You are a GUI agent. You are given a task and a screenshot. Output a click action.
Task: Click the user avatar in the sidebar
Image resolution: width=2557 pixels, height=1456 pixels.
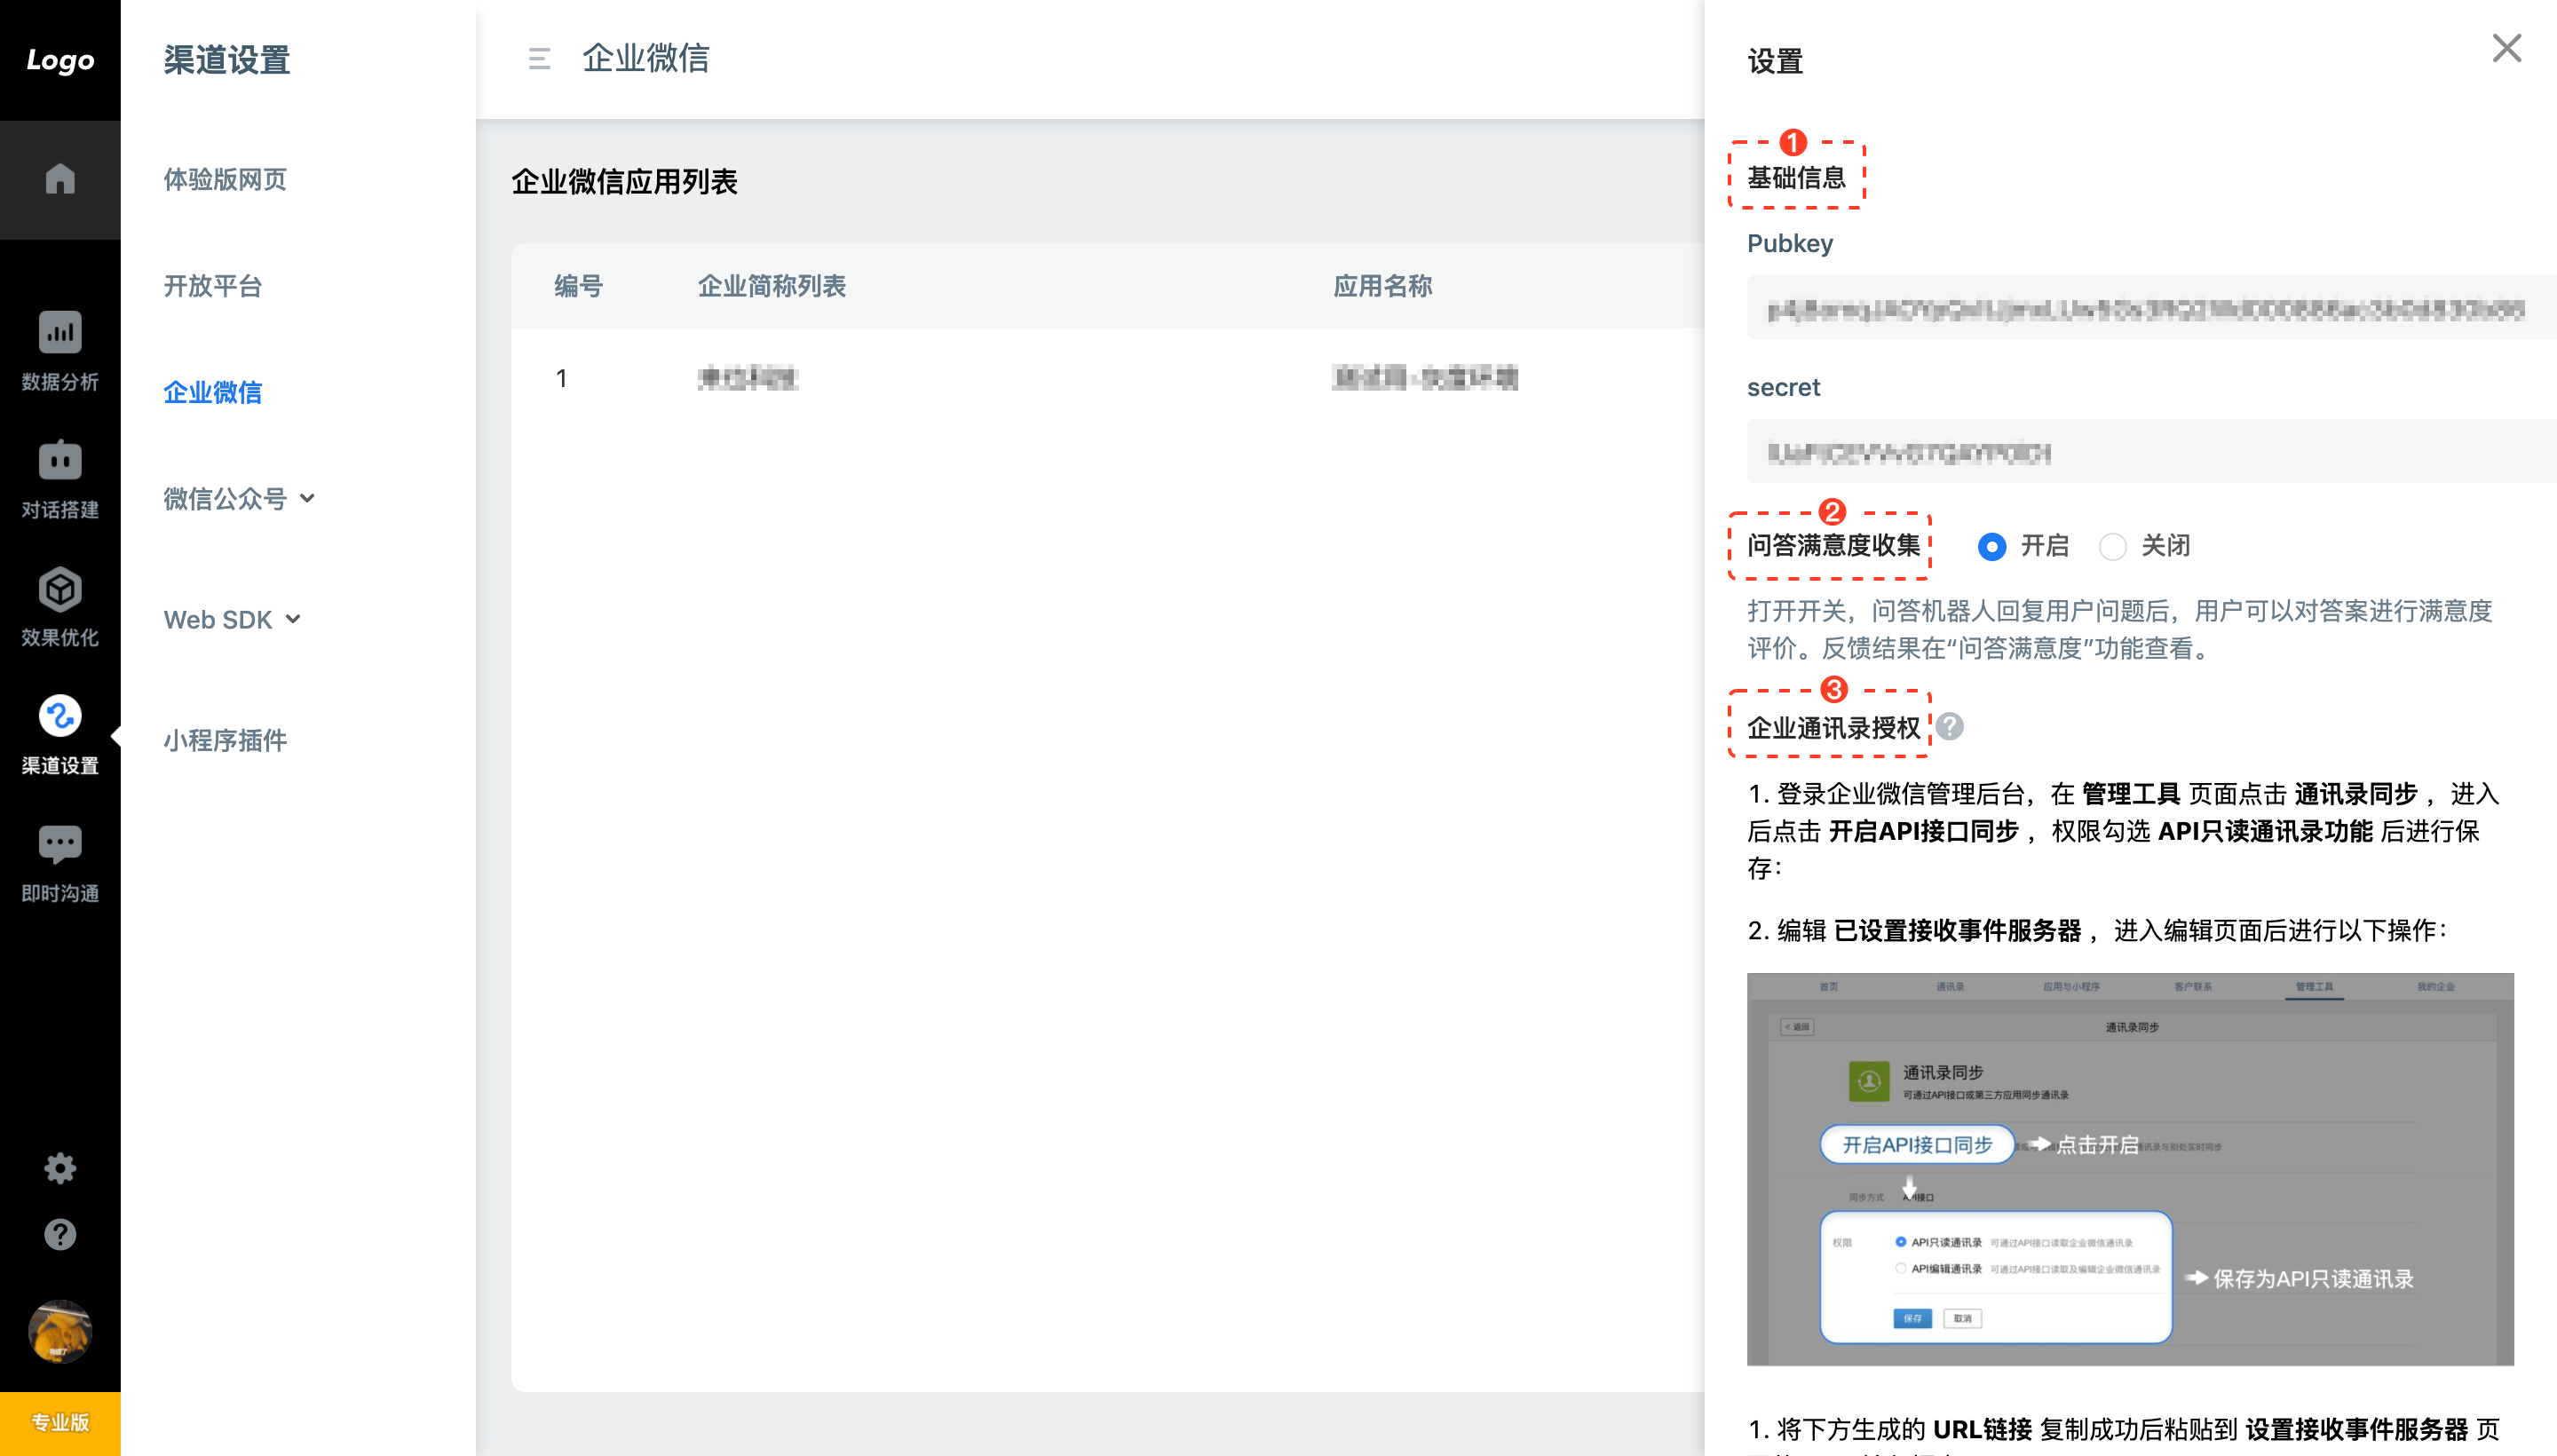(60, 1331)
